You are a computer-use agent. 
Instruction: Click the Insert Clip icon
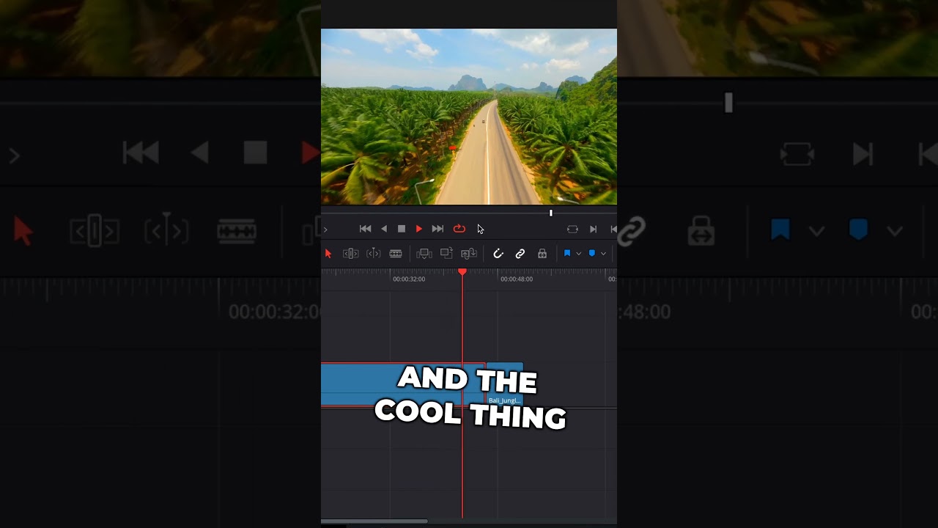pos(424,254)
